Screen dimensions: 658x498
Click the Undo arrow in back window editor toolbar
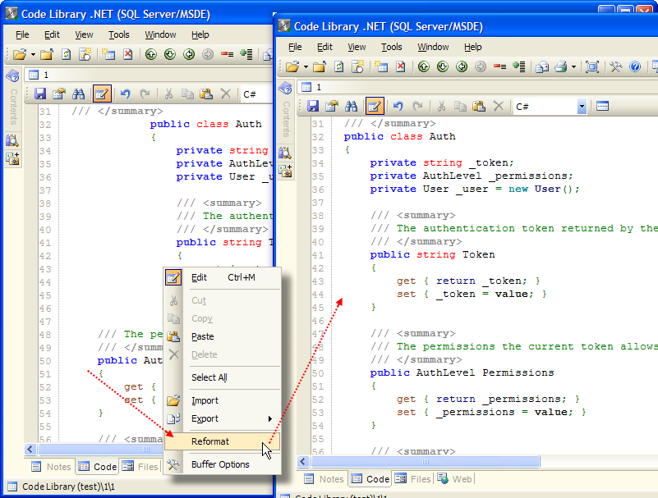point(125,94)
